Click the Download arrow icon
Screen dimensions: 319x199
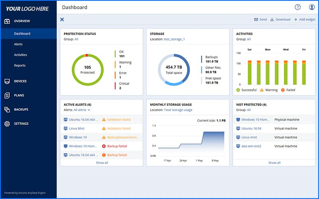(272, 20)
